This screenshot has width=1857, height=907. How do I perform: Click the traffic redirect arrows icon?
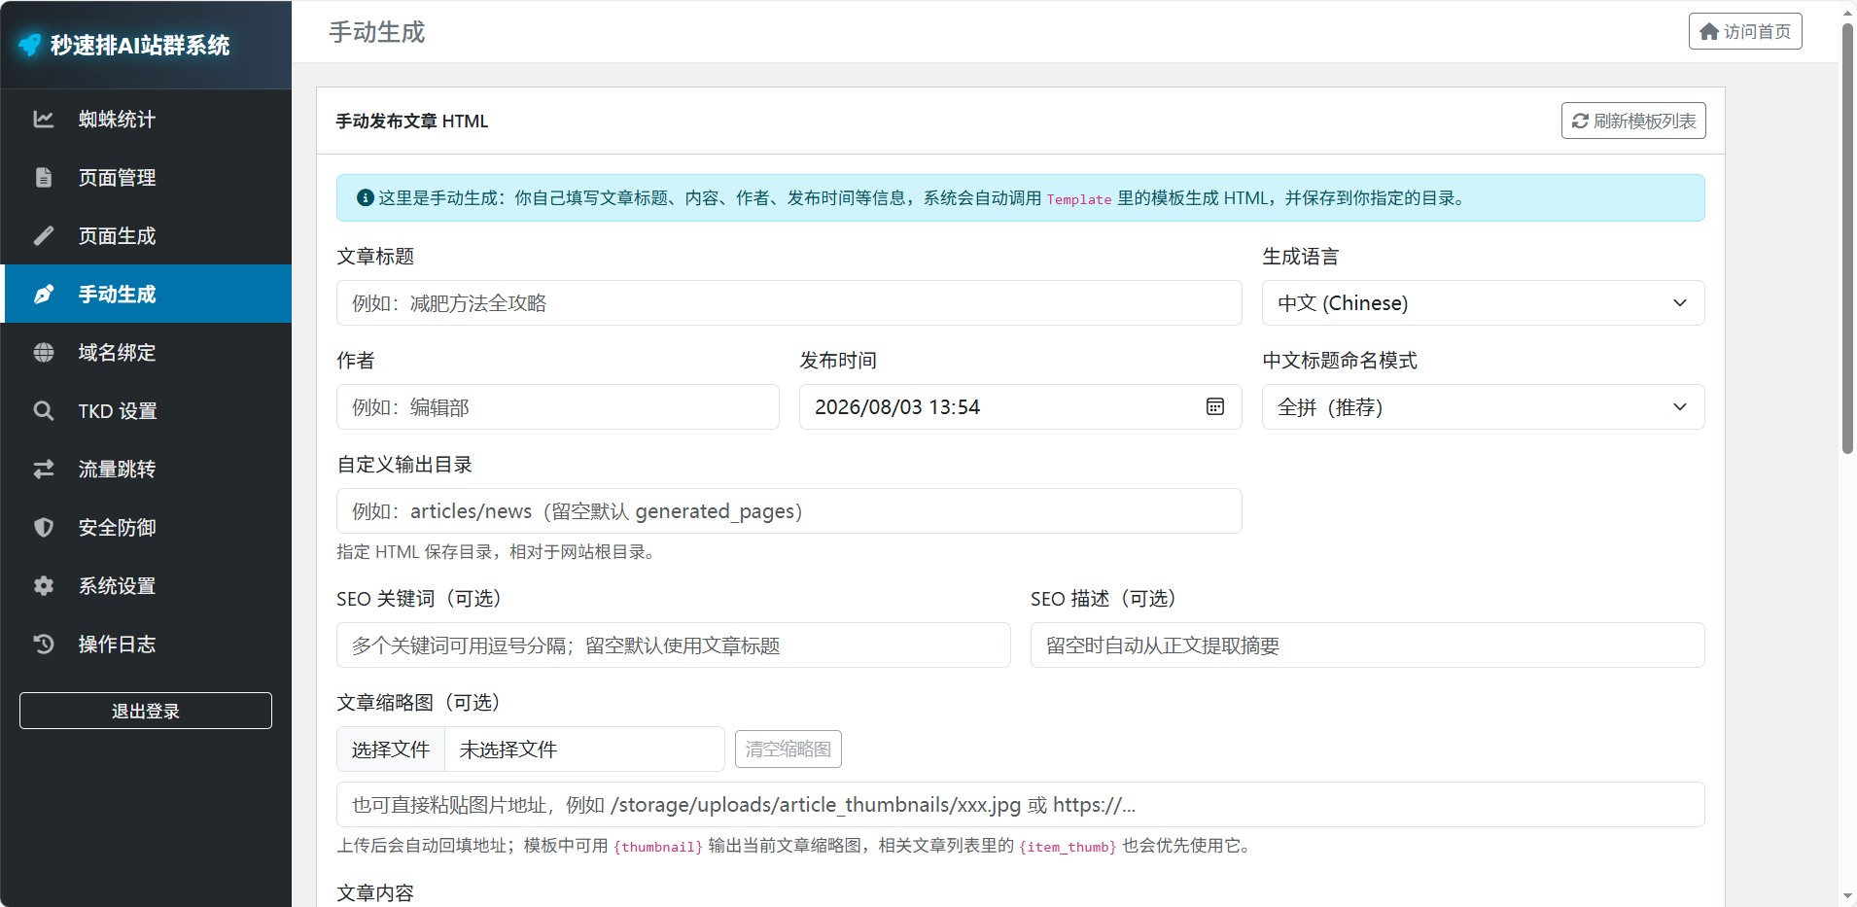[x=44, y=470]
